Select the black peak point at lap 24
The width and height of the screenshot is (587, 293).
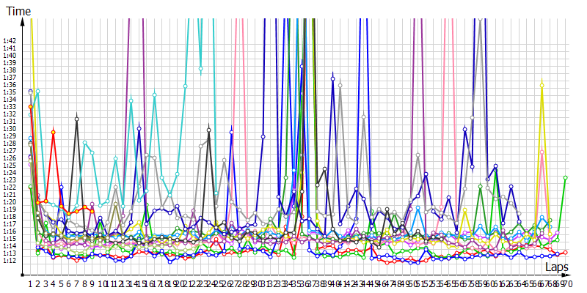pyautogui.click(x=208, y=130)
